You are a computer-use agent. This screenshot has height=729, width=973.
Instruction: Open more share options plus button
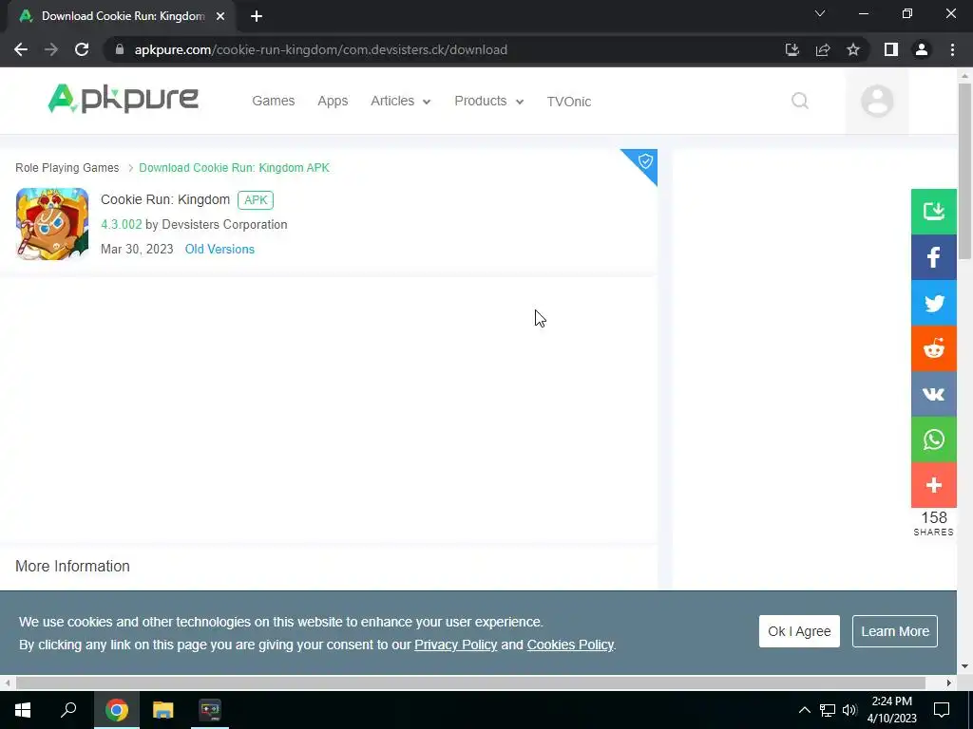pyautogui.click(x=933, y=485)
